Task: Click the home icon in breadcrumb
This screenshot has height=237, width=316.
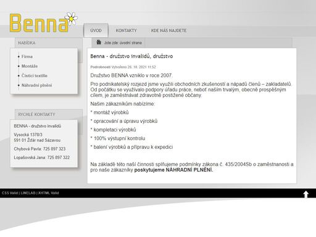Action: coord(99,42)
